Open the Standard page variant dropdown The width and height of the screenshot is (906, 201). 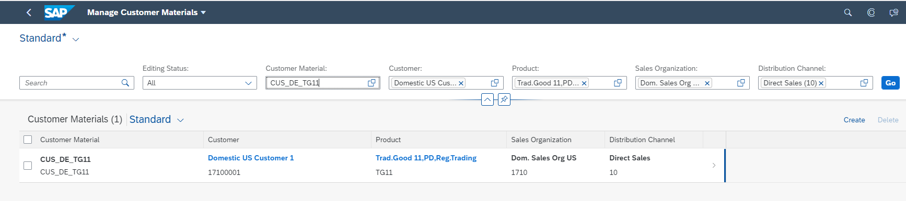pyautogui.click(x=76, y=40)
